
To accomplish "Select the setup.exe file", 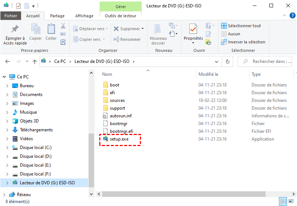I will [118, 139].
